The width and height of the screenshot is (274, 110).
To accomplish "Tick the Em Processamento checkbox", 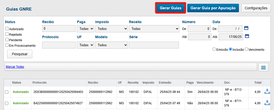I will tap(7, 45).
